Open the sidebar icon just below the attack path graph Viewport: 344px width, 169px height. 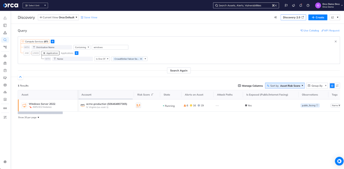[5, 56]
